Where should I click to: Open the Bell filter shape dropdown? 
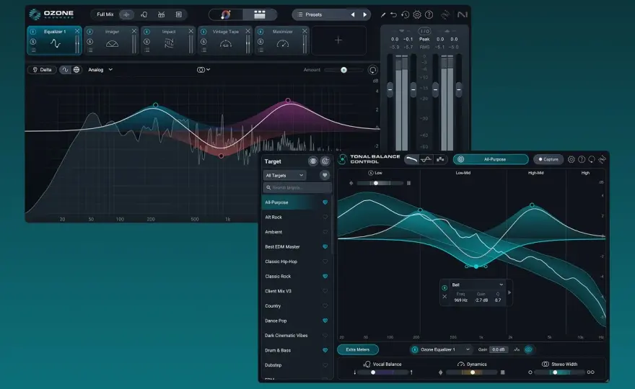[x=477, y=285]
